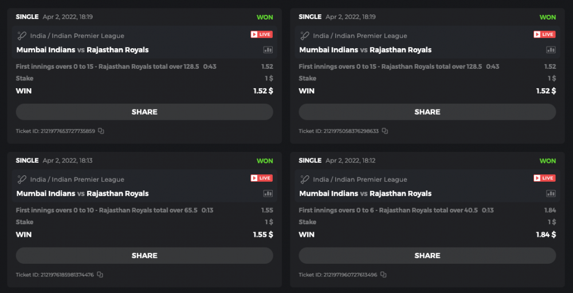Share the bet with ticket ending 298633
Screen dimensions: 573x293
click(427, 112)
